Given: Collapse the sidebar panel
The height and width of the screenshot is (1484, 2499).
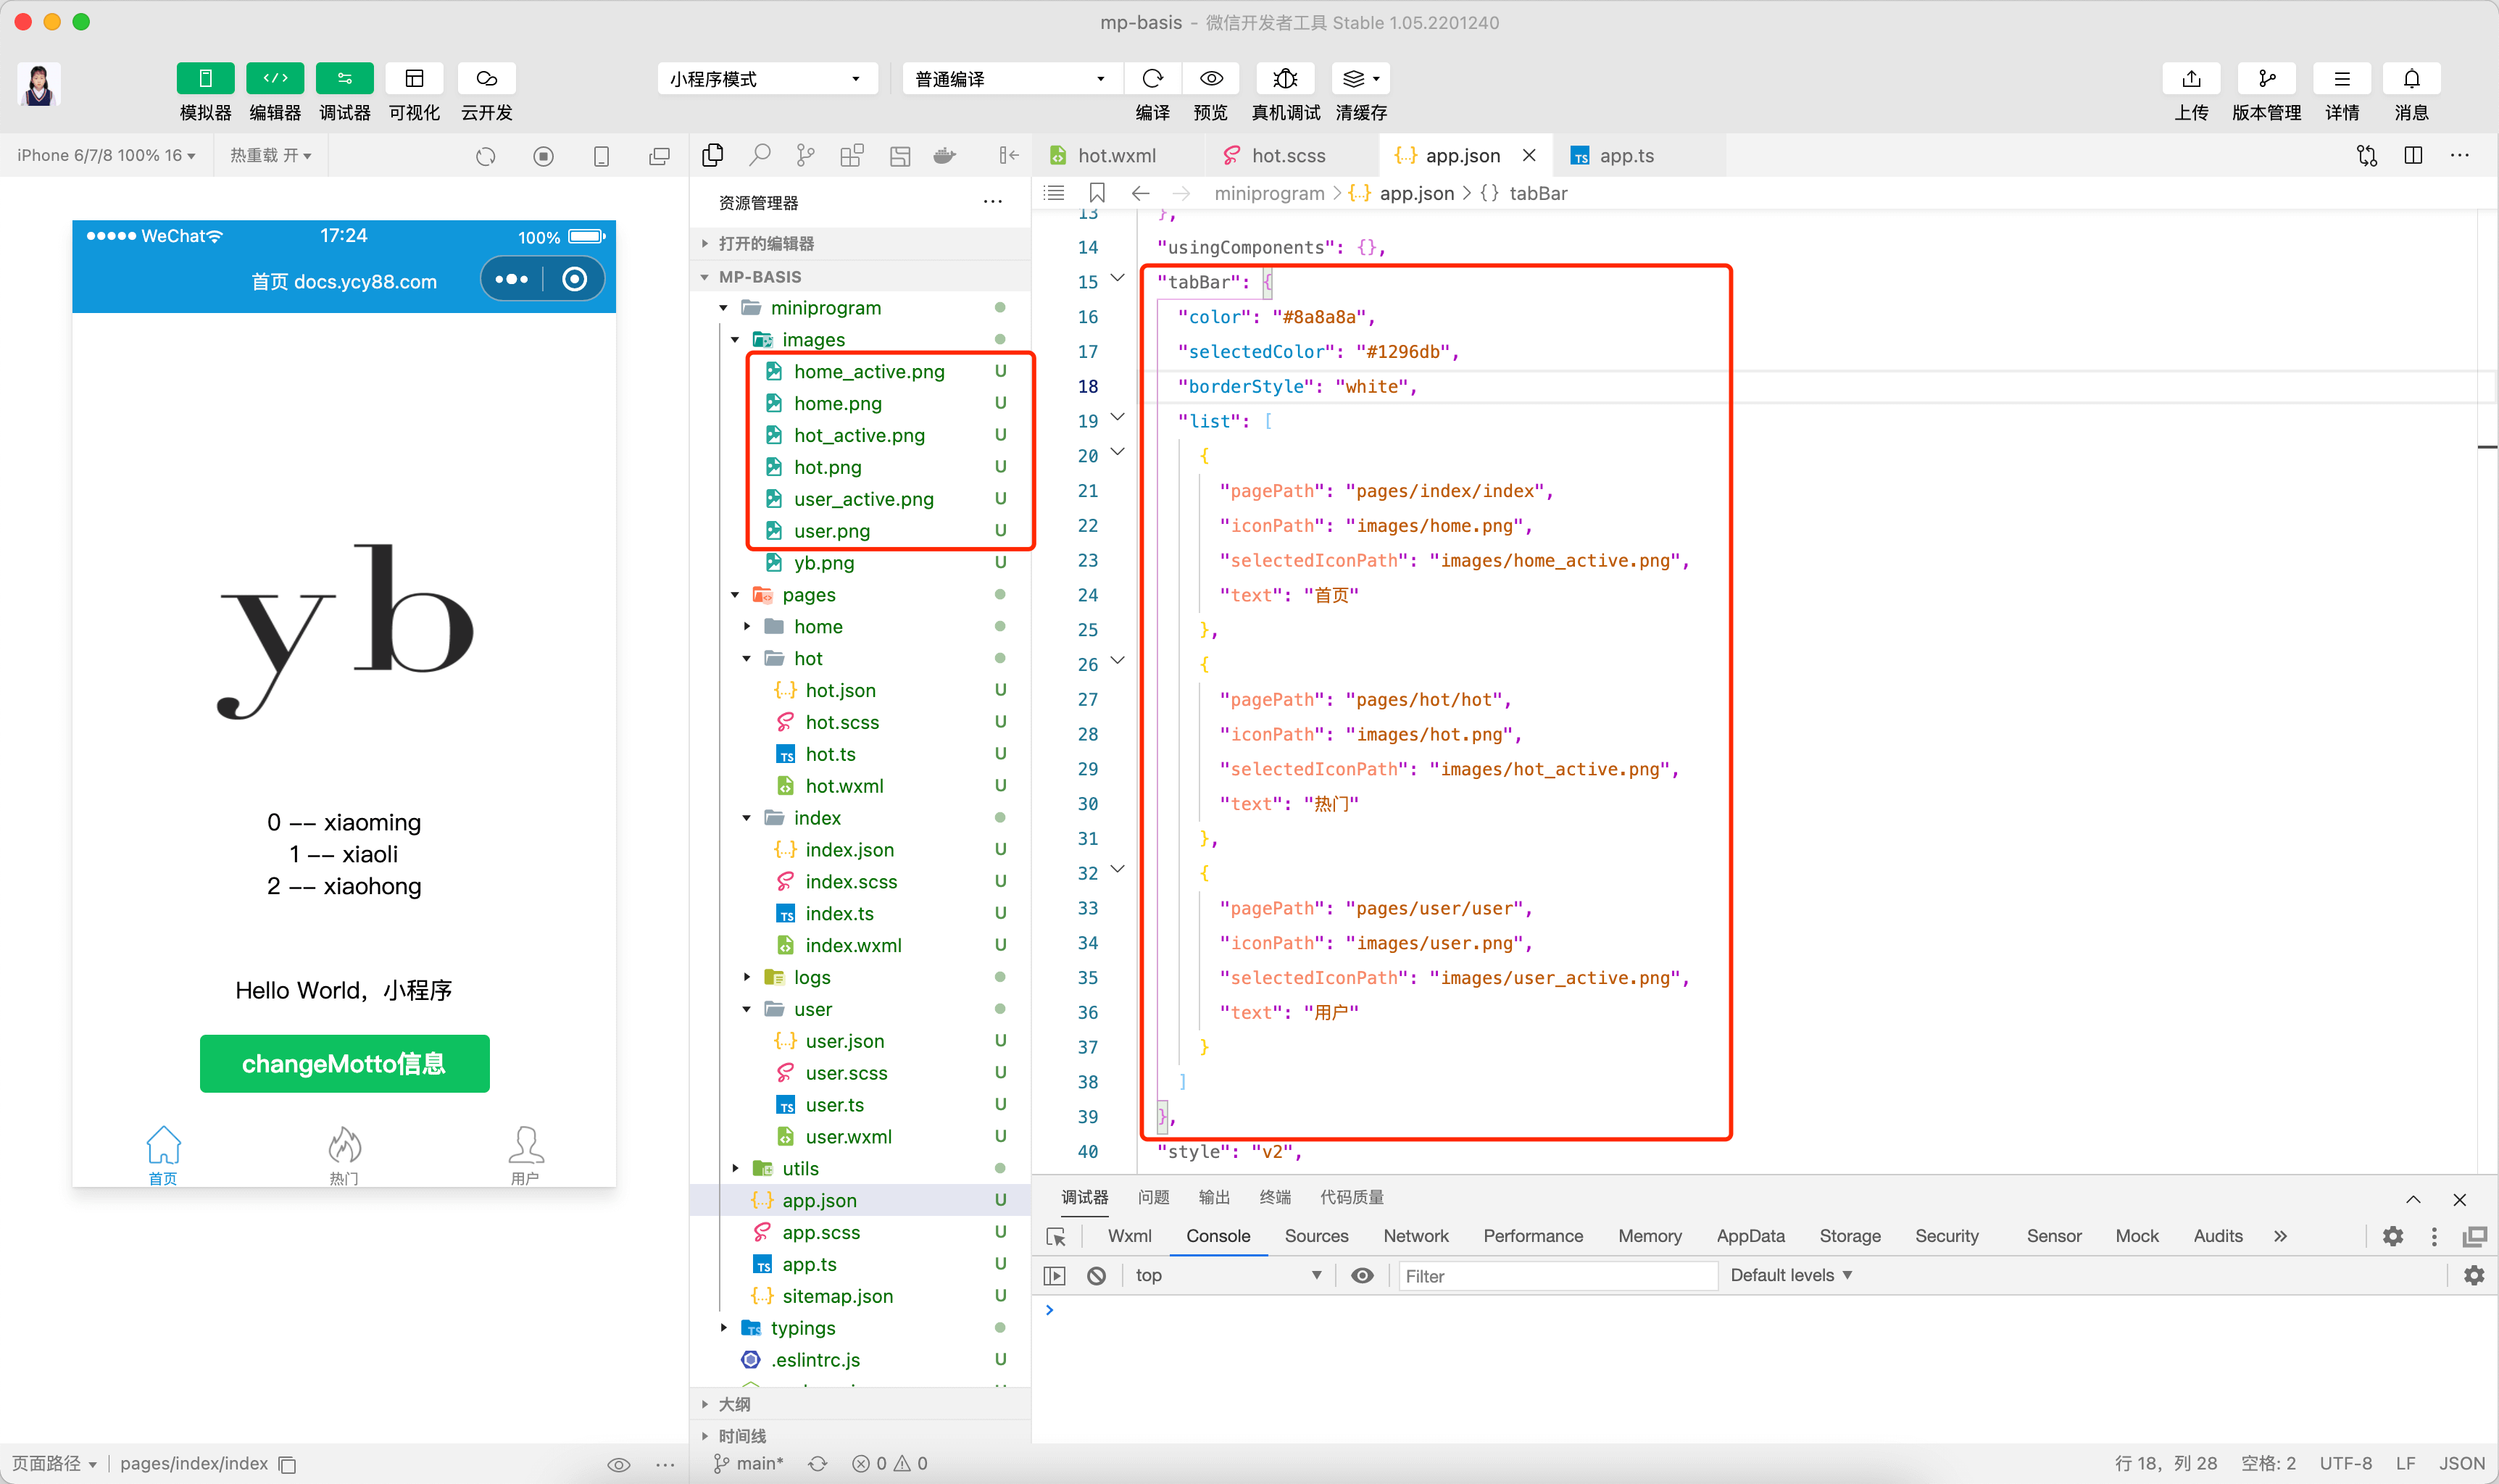Looking at the screenshot, I should 1009,155.
